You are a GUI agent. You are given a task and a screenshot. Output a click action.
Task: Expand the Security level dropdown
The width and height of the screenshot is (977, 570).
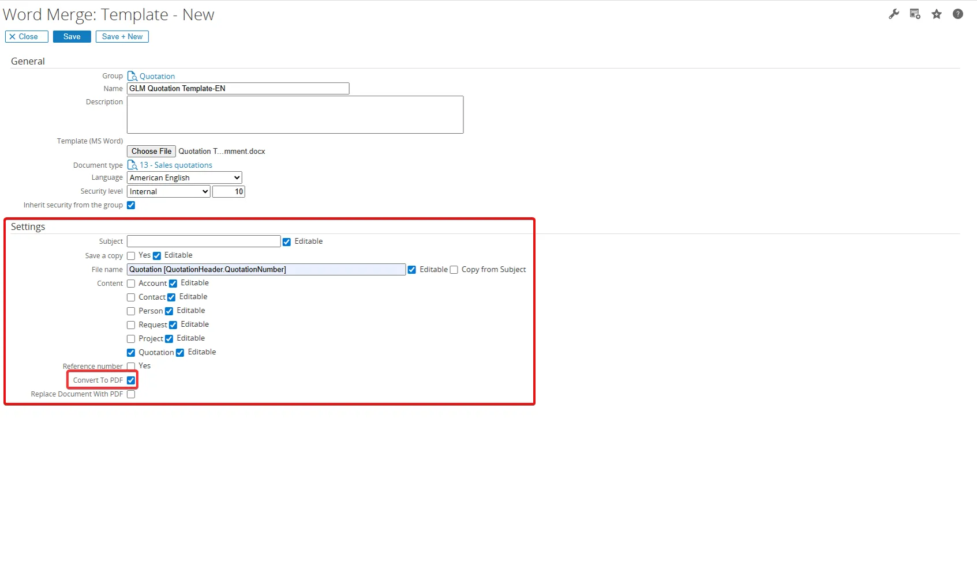[x=168, y=191]
